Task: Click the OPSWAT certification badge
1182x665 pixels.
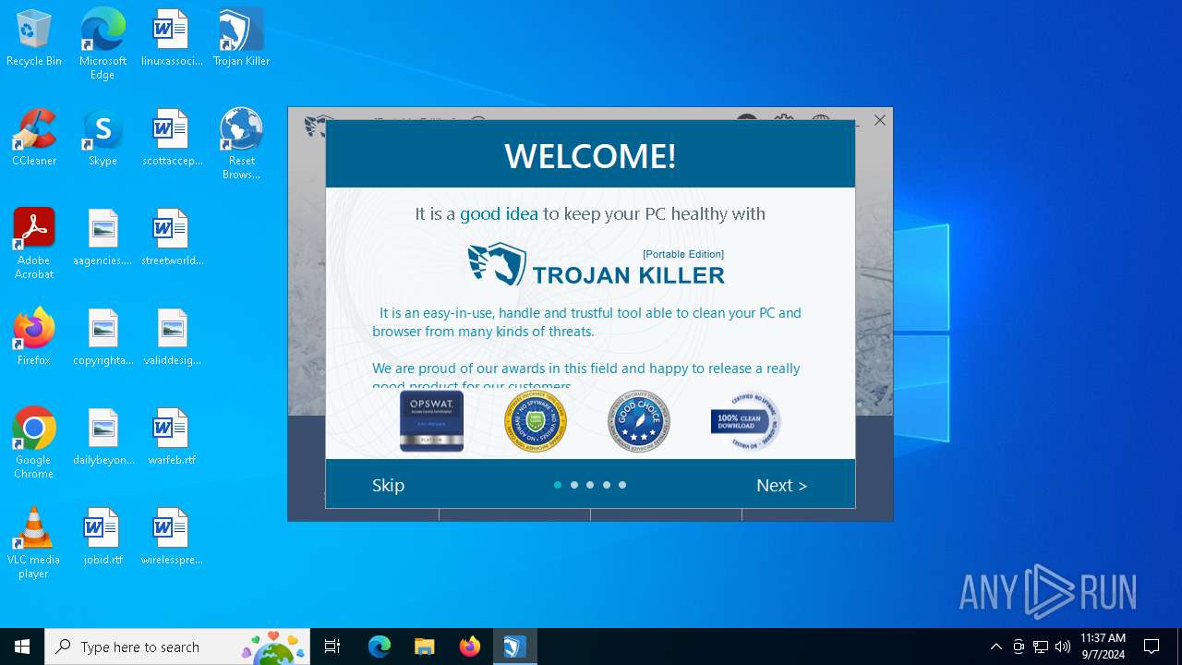Action: tap(431, 421)
